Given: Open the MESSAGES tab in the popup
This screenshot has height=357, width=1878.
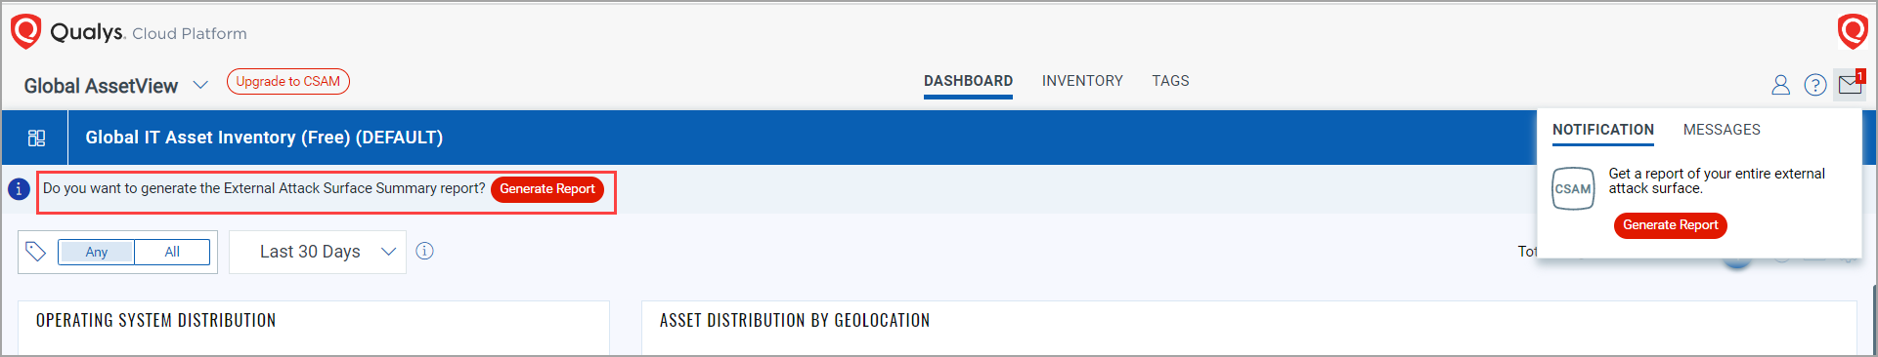Looking at the screenshot, I should 1722,130.
